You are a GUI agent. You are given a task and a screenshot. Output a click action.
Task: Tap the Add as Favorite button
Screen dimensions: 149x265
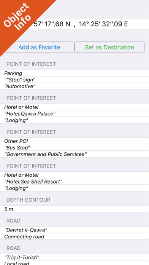click(x=39, y=47)
